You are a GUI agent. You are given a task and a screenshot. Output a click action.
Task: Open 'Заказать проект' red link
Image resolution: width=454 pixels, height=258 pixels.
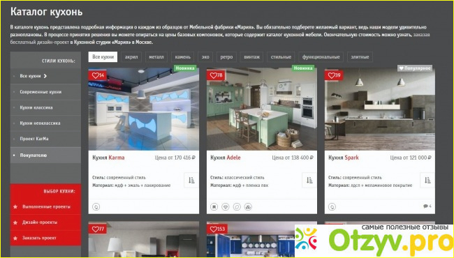pos(39,238)
